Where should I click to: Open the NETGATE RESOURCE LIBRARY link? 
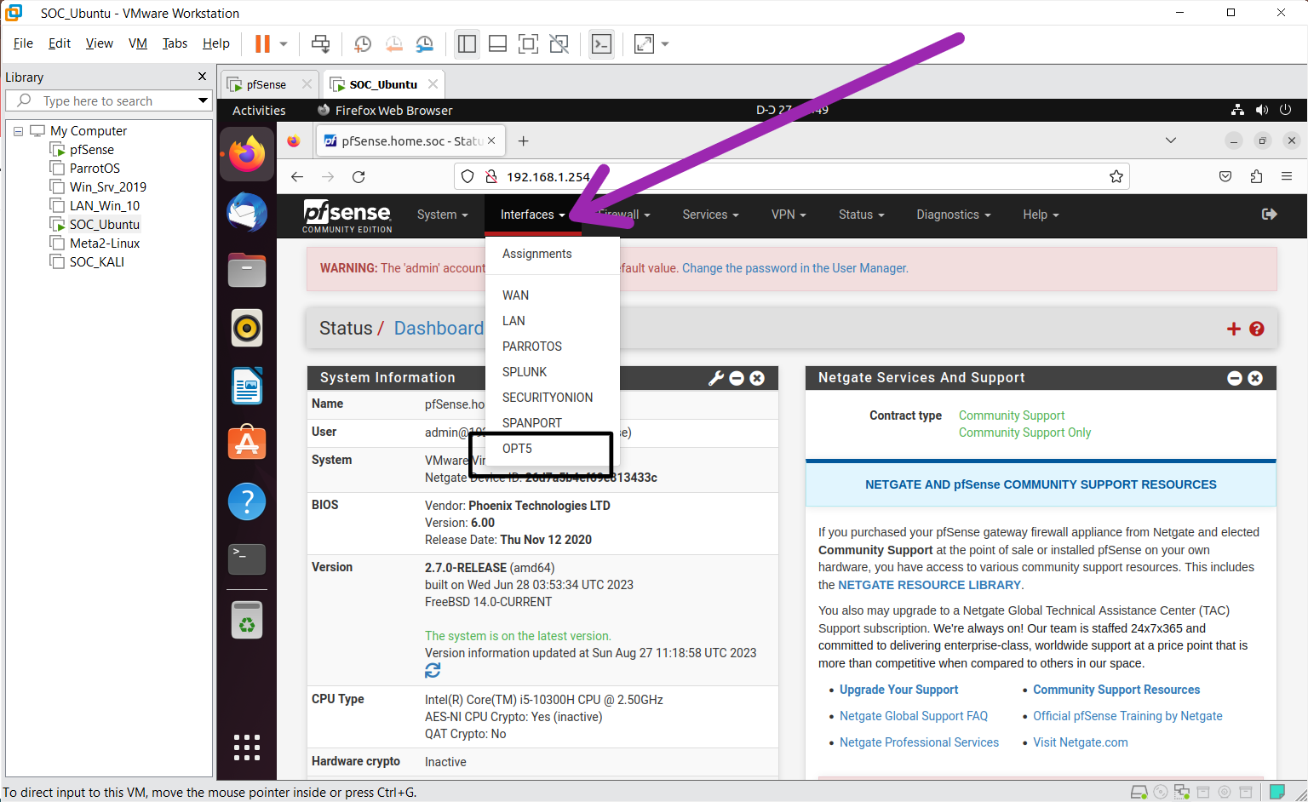929,585
